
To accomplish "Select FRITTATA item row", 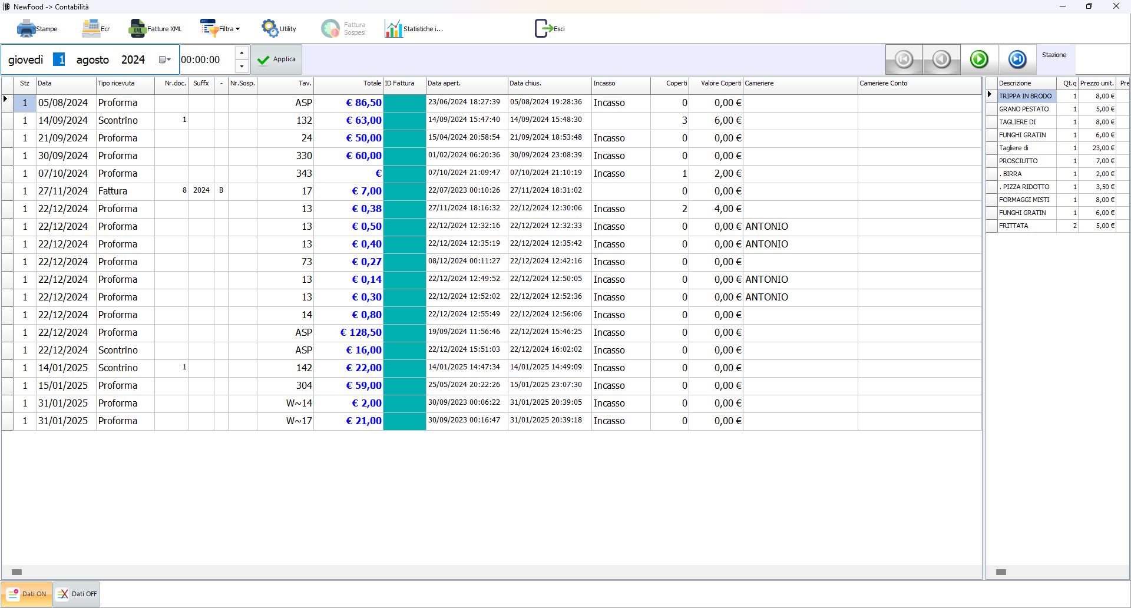I will (1057, 226).
